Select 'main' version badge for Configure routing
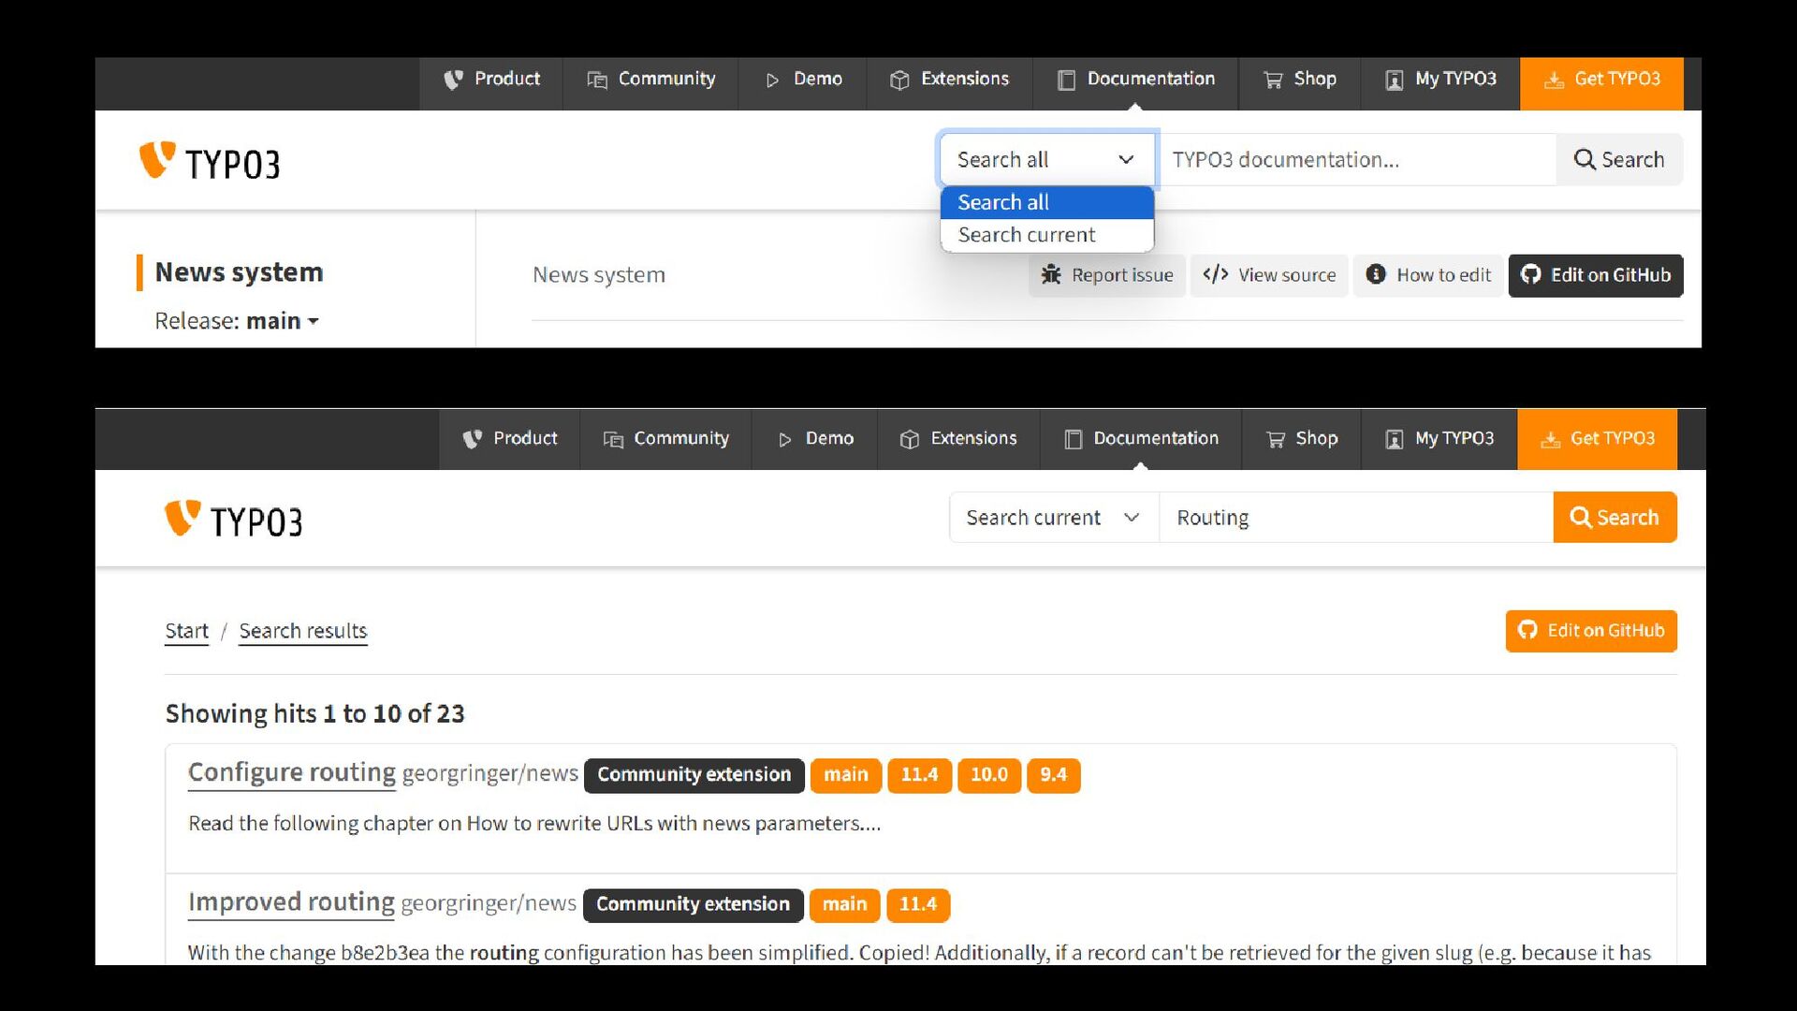This screenshot has width=1797, height=1011. pos(846,775)
